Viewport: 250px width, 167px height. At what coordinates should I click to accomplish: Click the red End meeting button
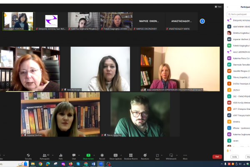(217, 157)
